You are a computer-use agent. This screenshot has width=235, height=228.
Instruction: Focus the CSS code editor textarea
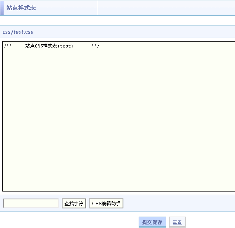pyautogui.click(x=117, y=118)
